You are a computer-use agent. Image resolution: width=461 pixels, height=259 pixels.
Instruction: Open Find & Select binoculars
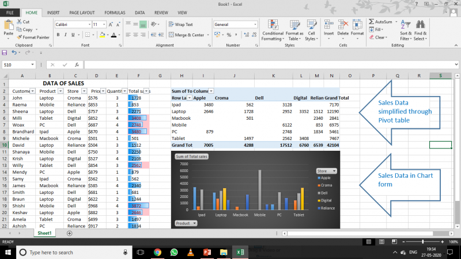pos(421,31)
